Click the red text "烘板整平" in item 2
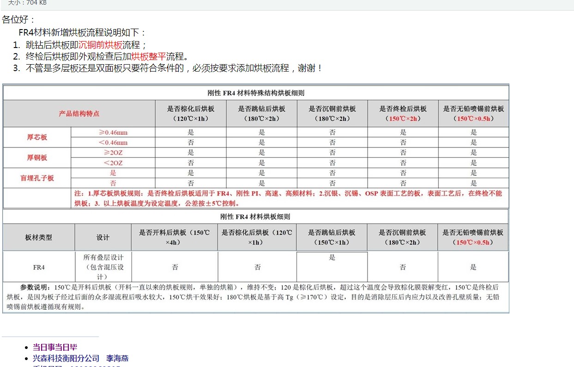574x367 pixels. point(148,57)
